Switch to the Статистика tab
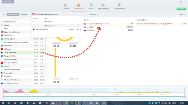Screen dimensions: 188x105 pyautogui.click(x=79, y=7)
